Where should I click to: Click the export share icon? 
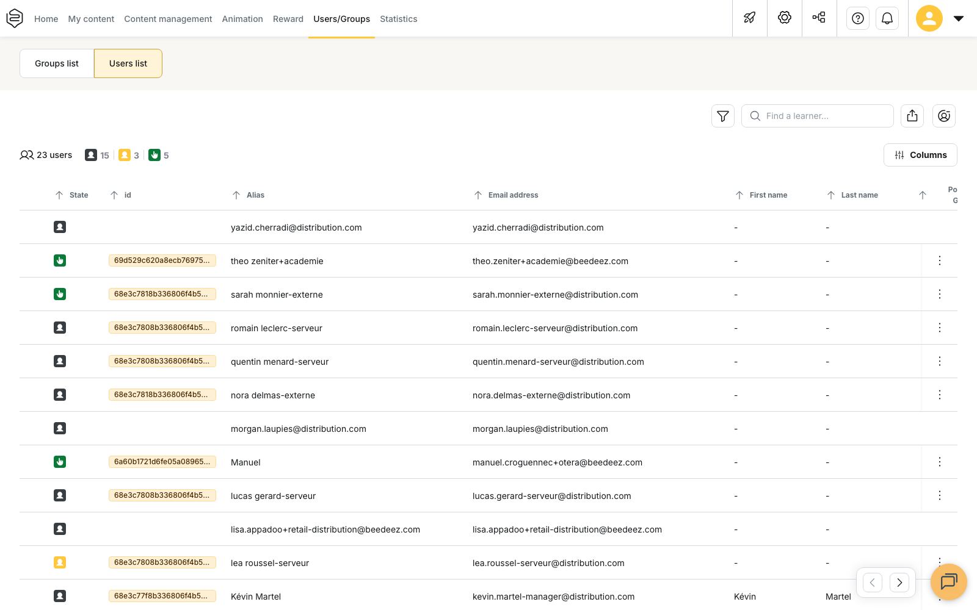click(x=912, y=116)
